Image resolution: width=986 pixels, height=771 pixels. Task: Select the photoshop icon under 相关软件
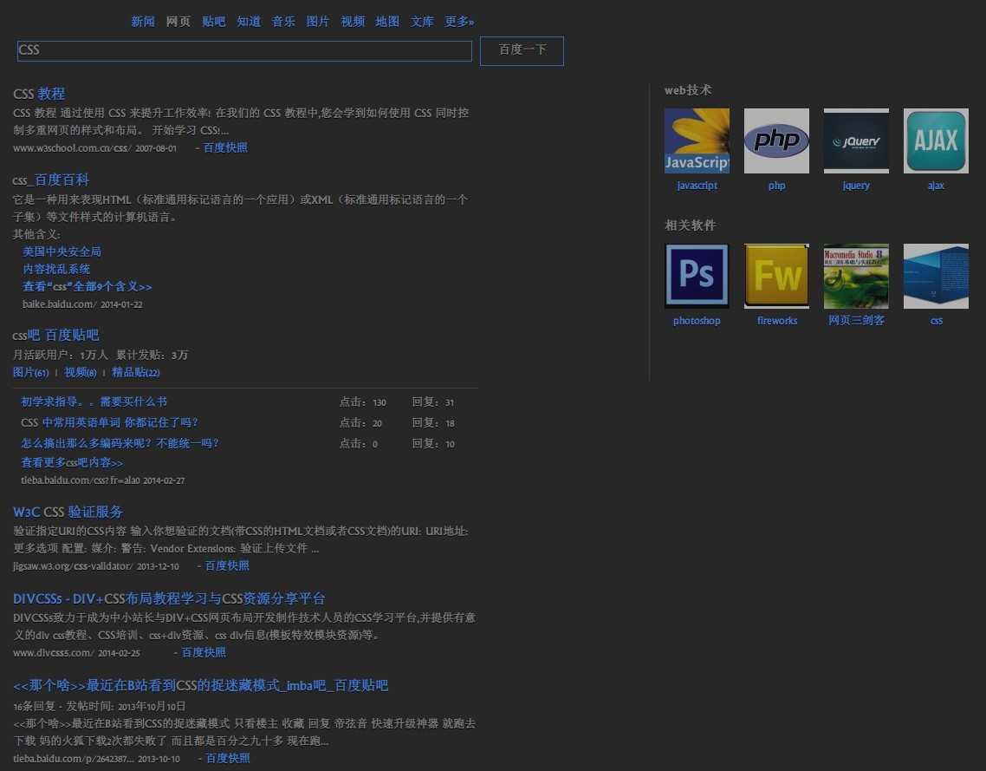[697, 275]
